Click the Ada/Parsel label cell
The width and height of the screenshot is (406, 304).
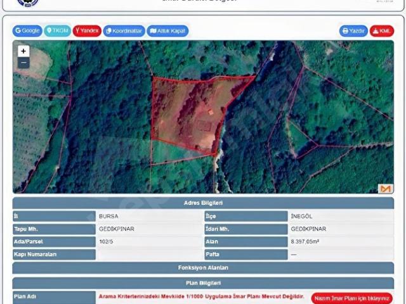(x=54, y=241)
